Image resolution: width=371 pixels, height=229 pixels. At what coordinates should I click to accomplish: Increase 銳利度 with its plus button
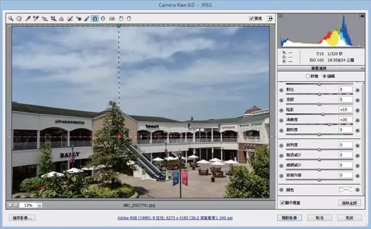click(357, 146)
